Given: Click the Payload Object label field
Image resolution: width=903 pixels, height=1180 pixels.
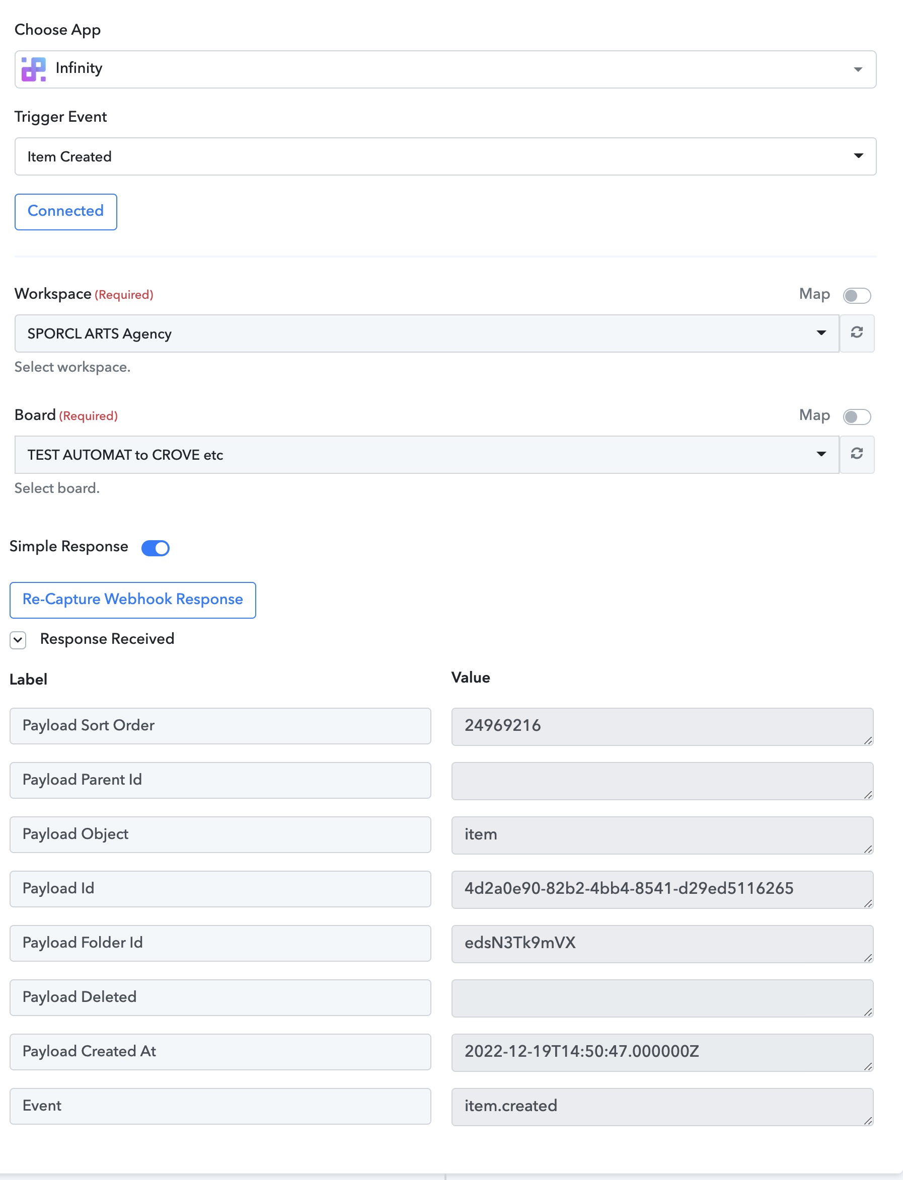Looking at the screenshot, I should 220,834.
